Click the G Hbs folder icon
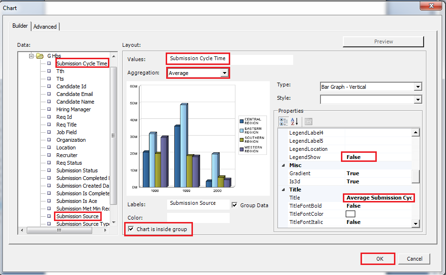The image size is (446, 275). (x=40, y=56)
